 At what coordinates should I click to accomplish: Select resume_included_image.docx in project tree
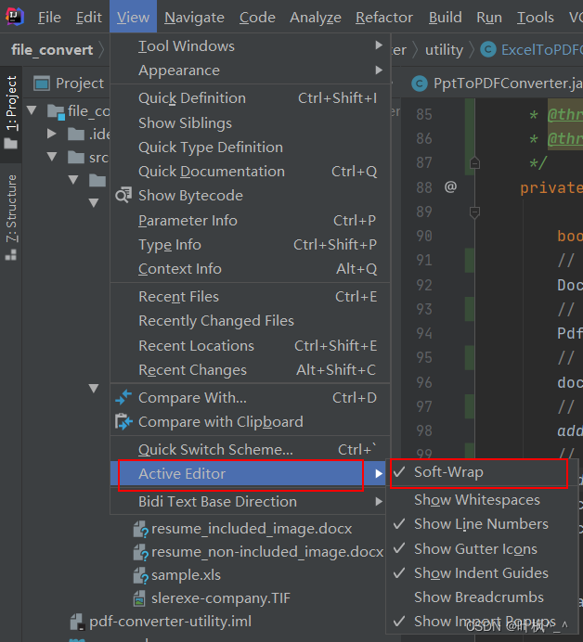pyautogui.click(x=252, y=529)
